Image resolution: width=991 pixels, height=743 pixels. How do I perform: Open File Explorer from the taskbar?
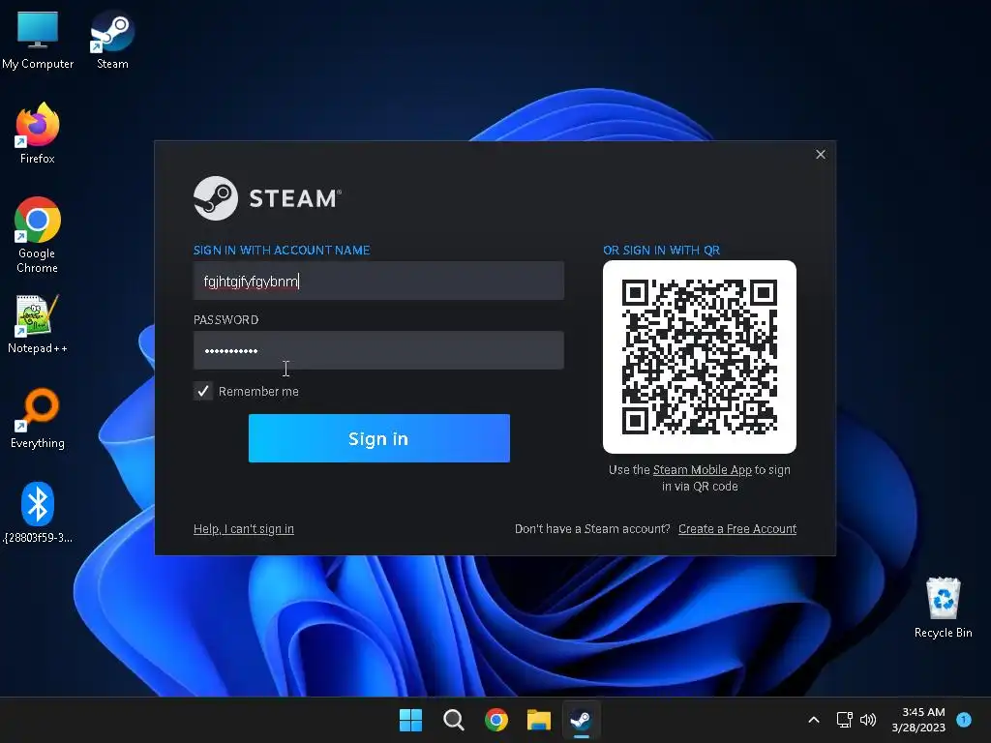(x=539, y=720)
